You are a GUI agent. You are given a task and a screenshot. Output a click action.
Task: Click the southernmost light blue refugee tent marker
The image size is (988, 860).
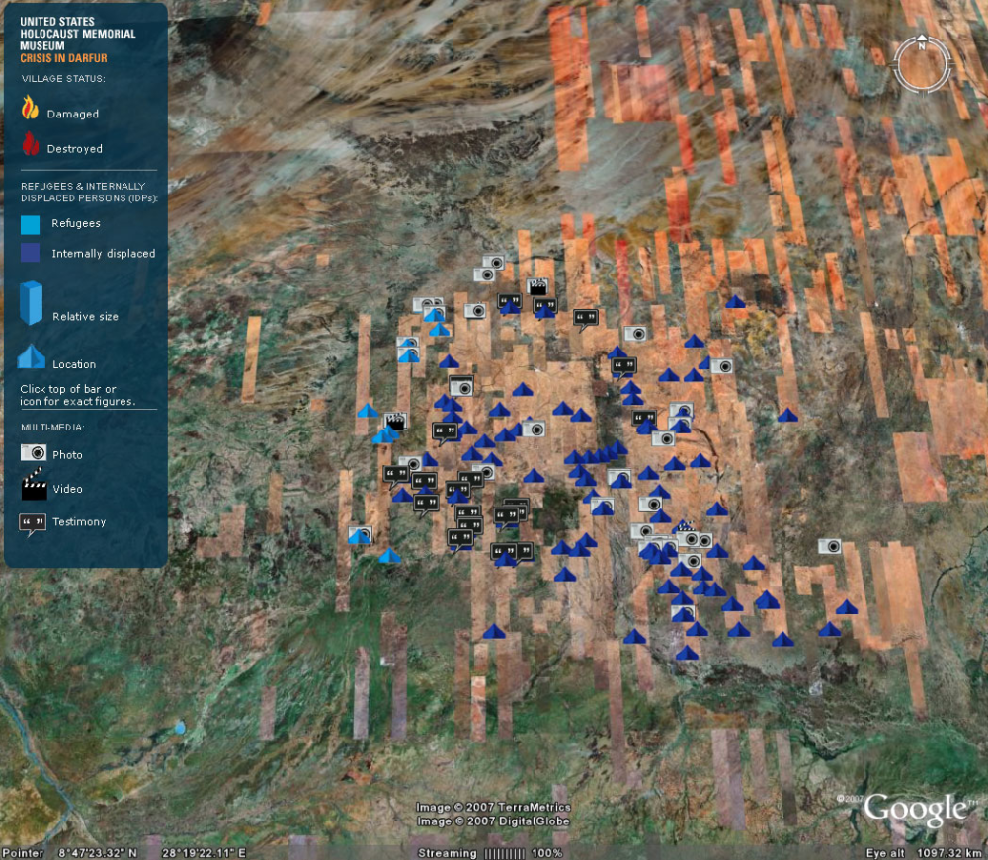point(389,555)
